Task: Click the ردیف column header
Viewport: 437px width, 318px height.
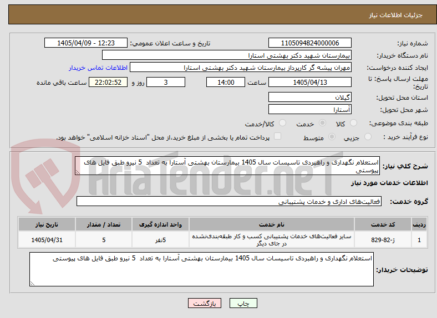Action: click(419, 224)
